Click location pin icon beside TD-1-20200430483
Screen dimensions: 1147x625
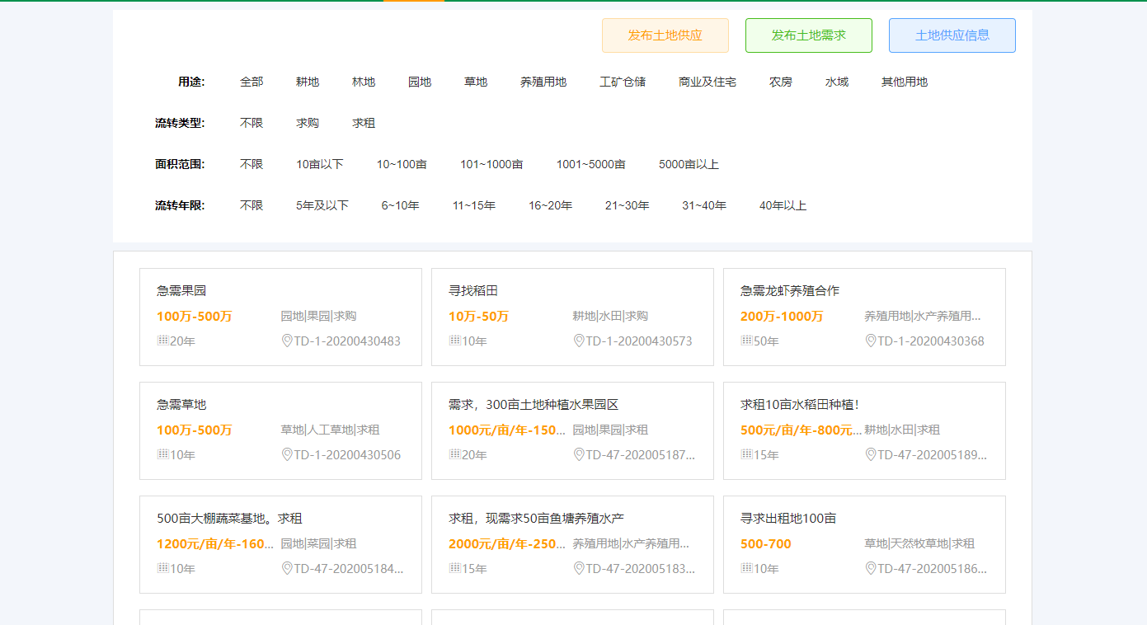(287, 341)
